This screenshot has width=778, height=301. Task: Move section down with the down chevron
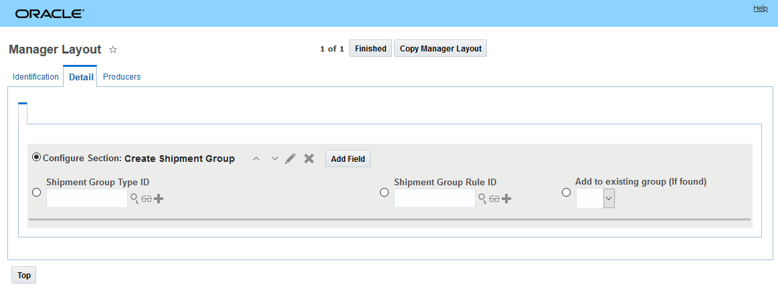[x=274, y=159]
